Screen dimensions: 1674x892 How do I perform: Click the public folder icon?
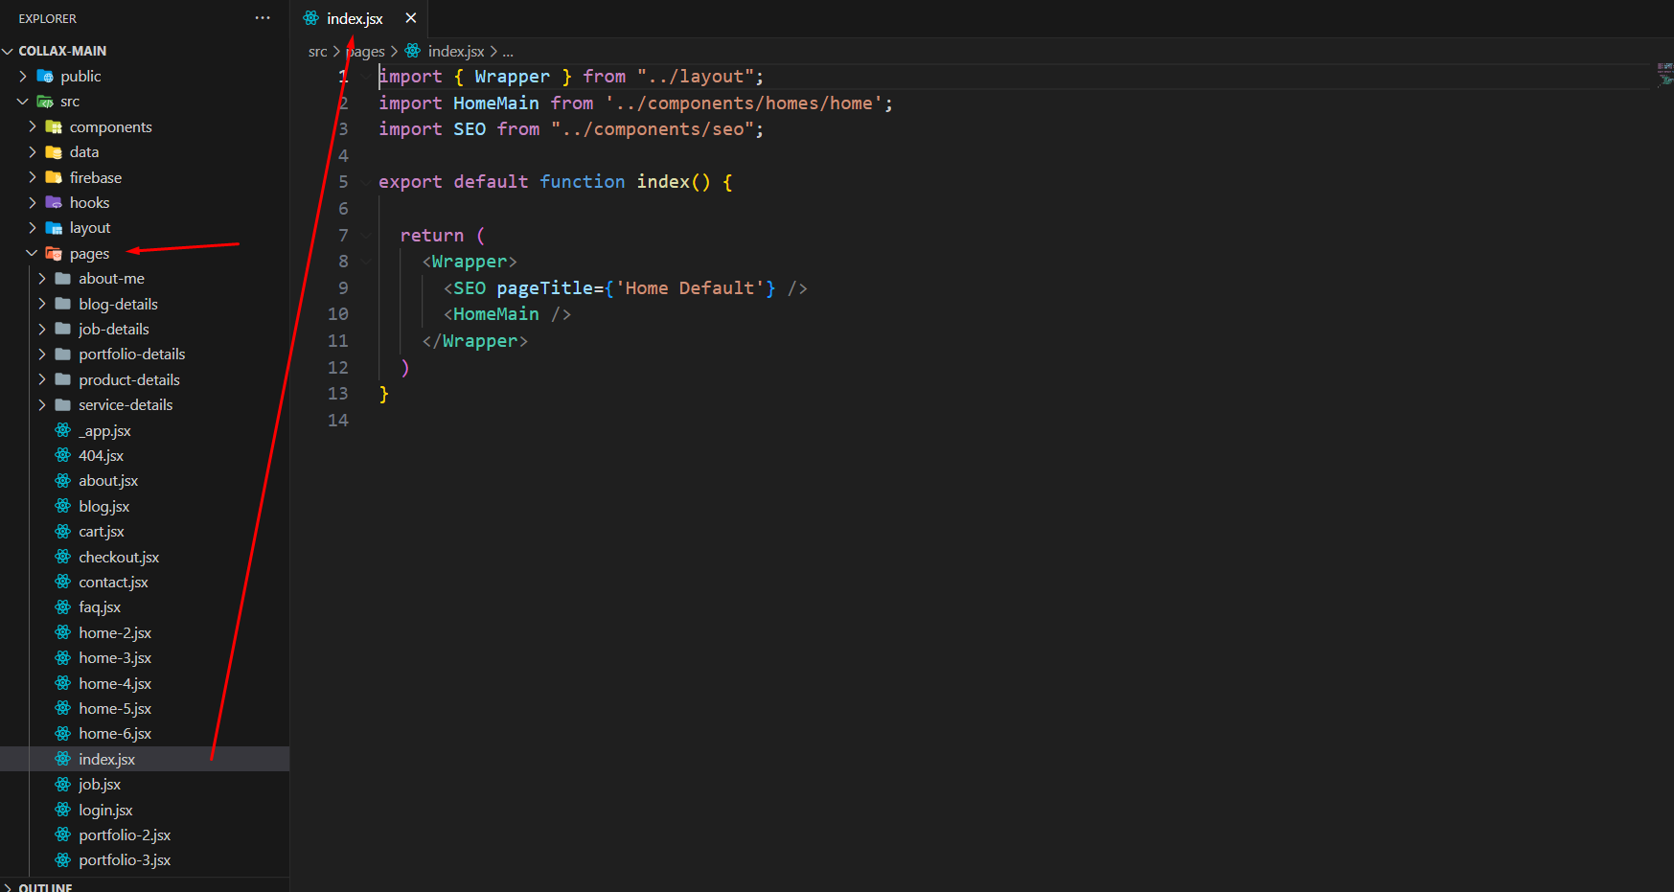coord(45,77)
